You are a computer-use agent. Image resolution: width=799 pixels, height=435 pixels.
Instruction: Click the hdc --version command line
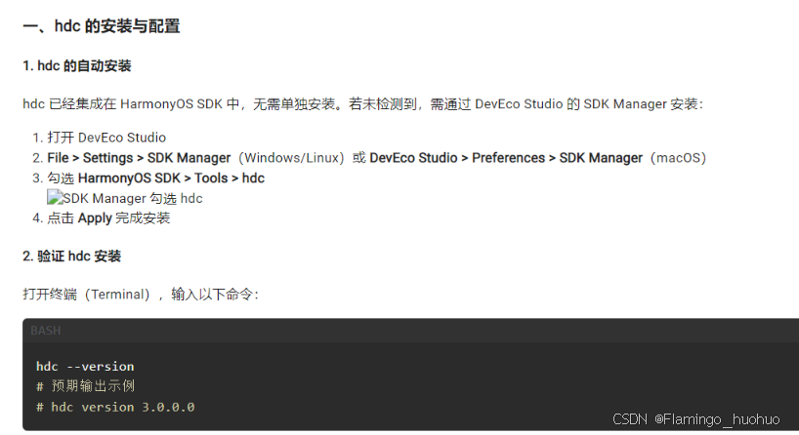pos(85,367)
